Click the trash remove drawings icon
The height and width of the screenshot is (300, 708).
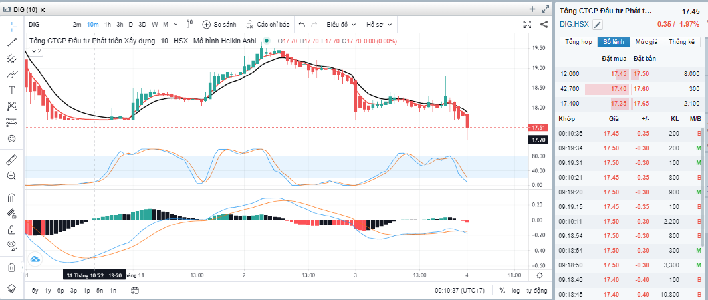(x=12, y=267)
